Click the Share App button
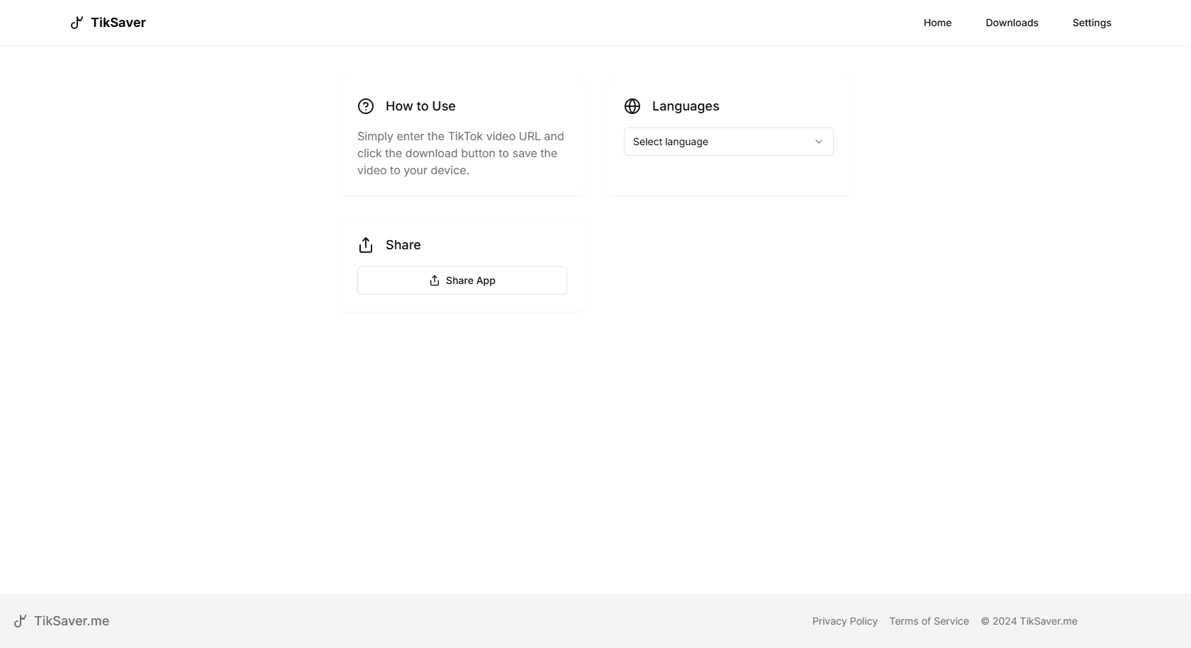Image resolution: width=1191 pixels, height=648 pixels. click(462, 280)
